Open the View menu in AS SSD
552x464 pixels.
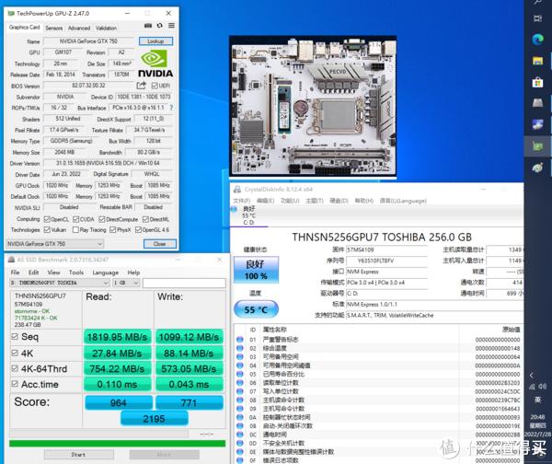53,273
